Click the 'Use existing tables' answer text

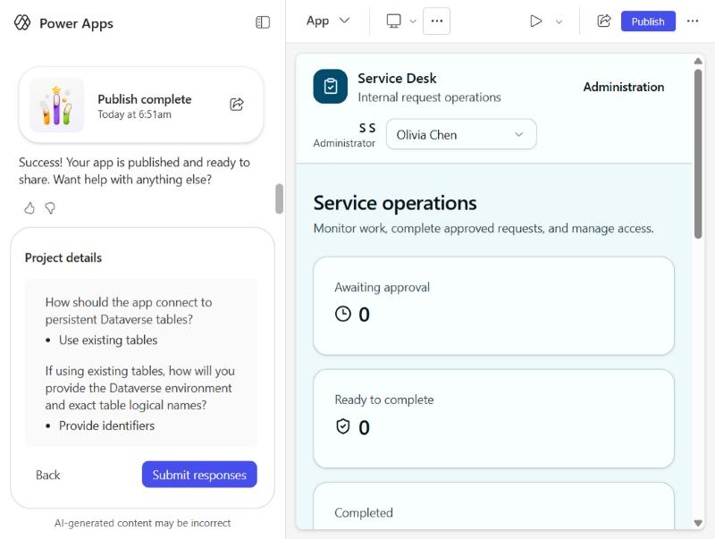[108, 341]
